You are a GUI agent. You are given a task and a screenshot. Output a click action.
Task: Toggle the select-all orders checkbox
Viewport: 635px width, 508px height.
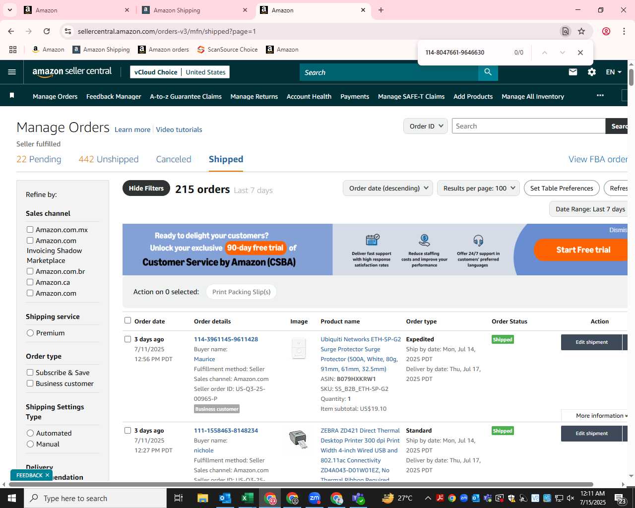coord(128,320)
